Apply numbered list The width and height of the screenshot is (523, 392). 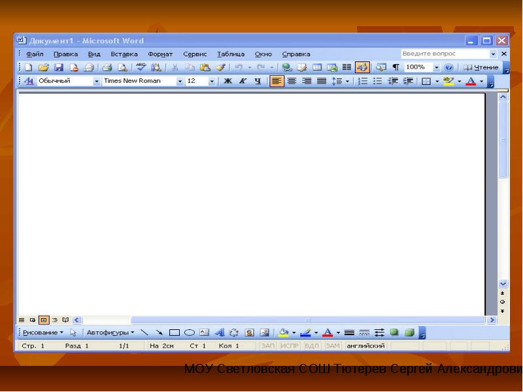[363, 81]
